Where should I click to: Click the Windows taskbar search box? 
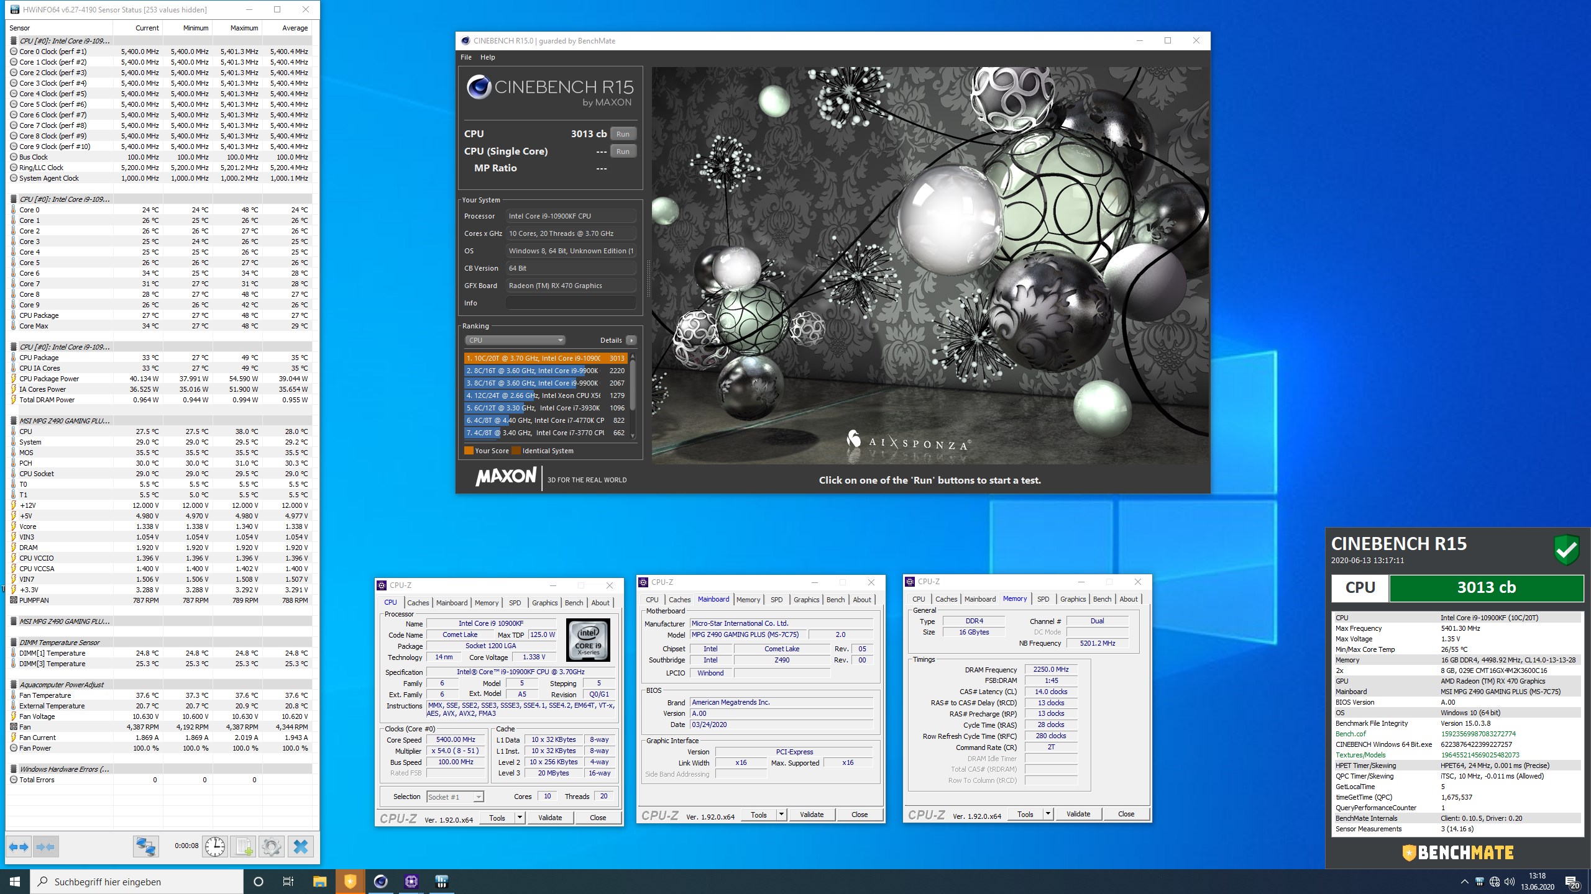tap(137, 882)
